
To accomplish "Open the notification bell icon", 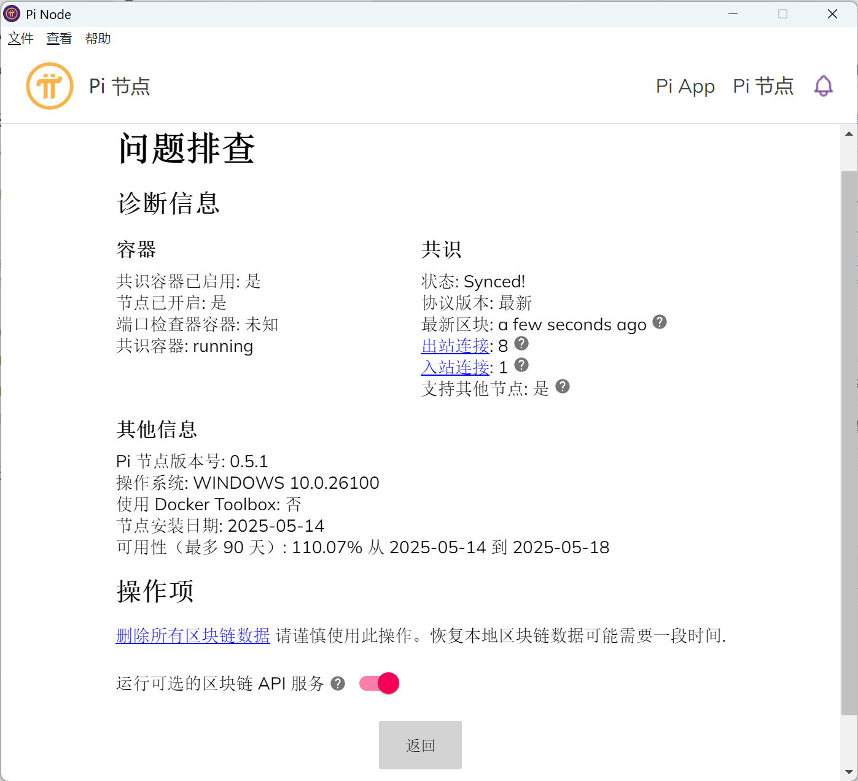I will point(823,86).
